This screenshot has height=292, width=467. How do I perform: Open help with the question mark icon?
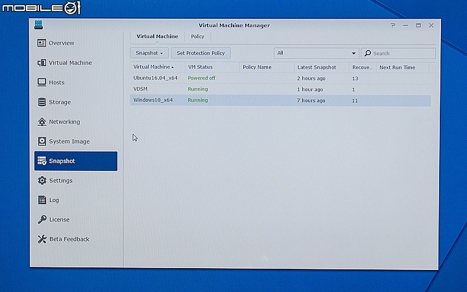[x=393, y=25]
